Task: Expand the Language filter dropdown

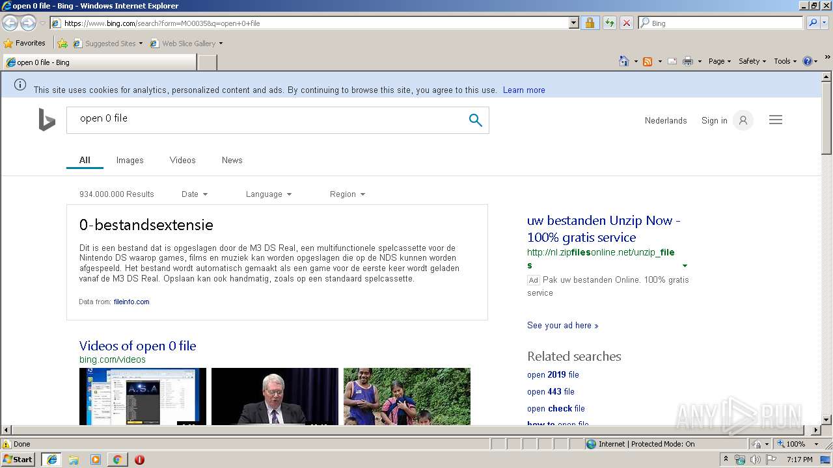Action: [269, 194]
